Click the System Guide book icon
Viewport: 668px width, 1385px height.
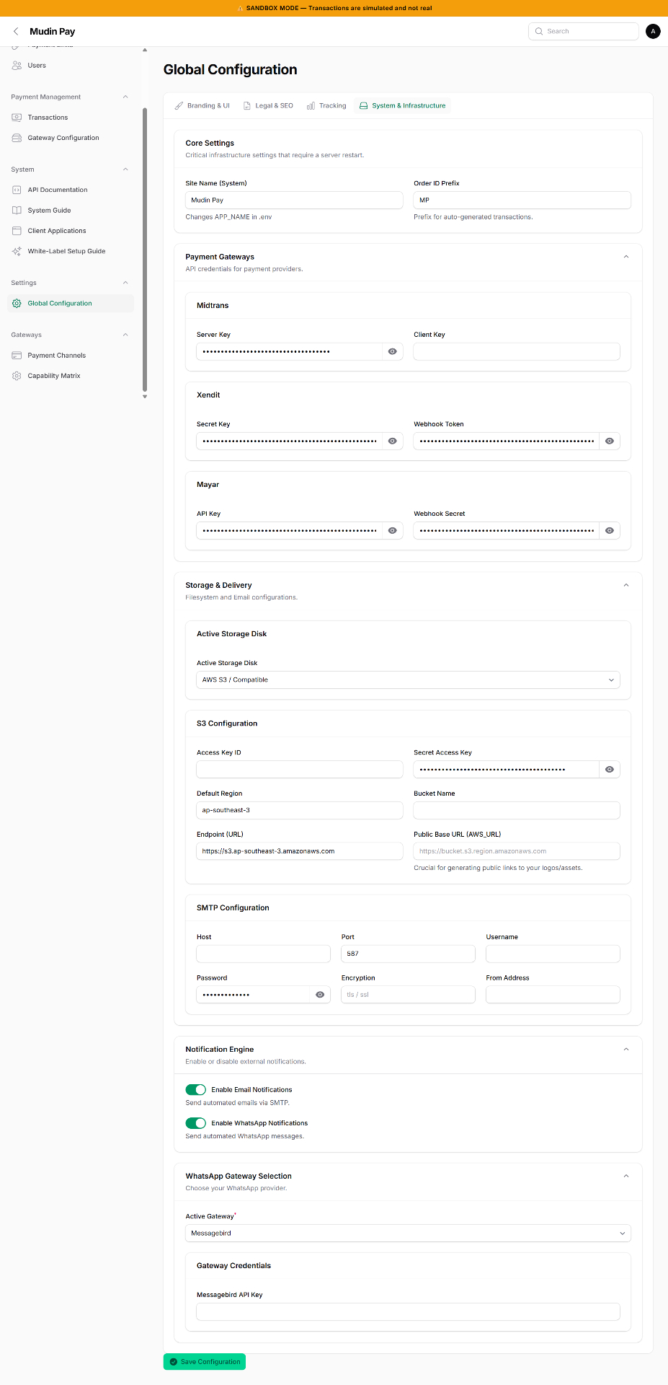click(17, 211)
